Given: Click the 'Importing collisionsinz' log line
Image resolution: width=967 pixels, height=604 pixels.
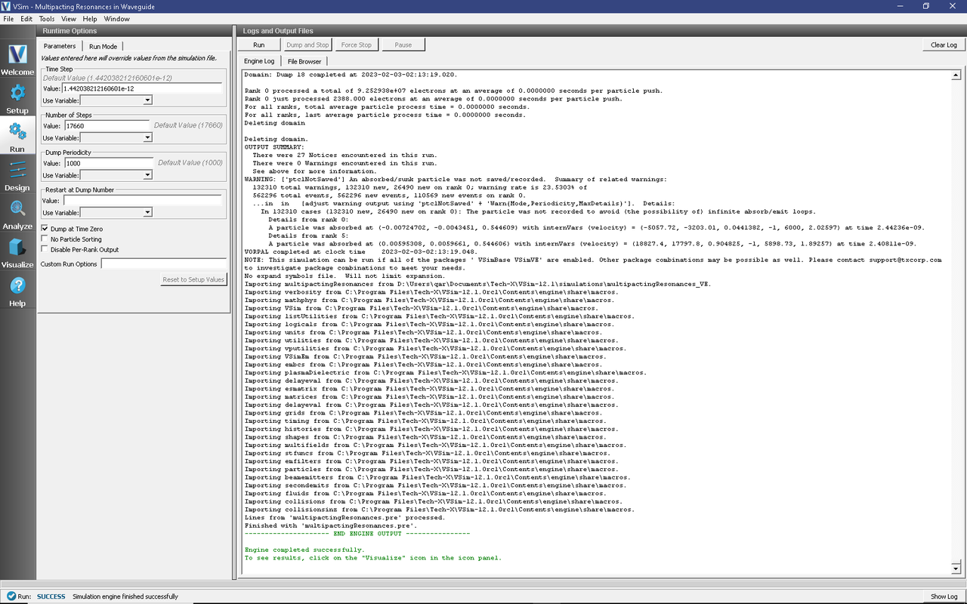Looking at the screenshot, I should (x=435, y=510).
